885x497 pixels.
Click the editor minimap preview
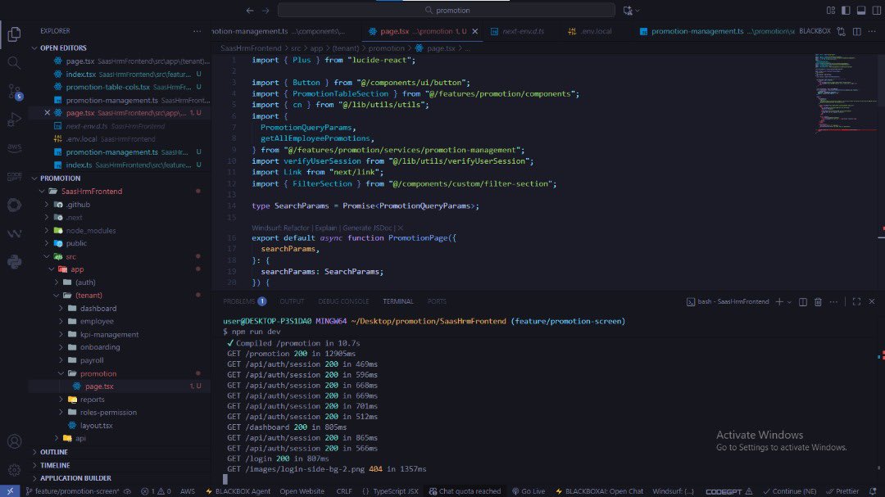coord(845,93)
